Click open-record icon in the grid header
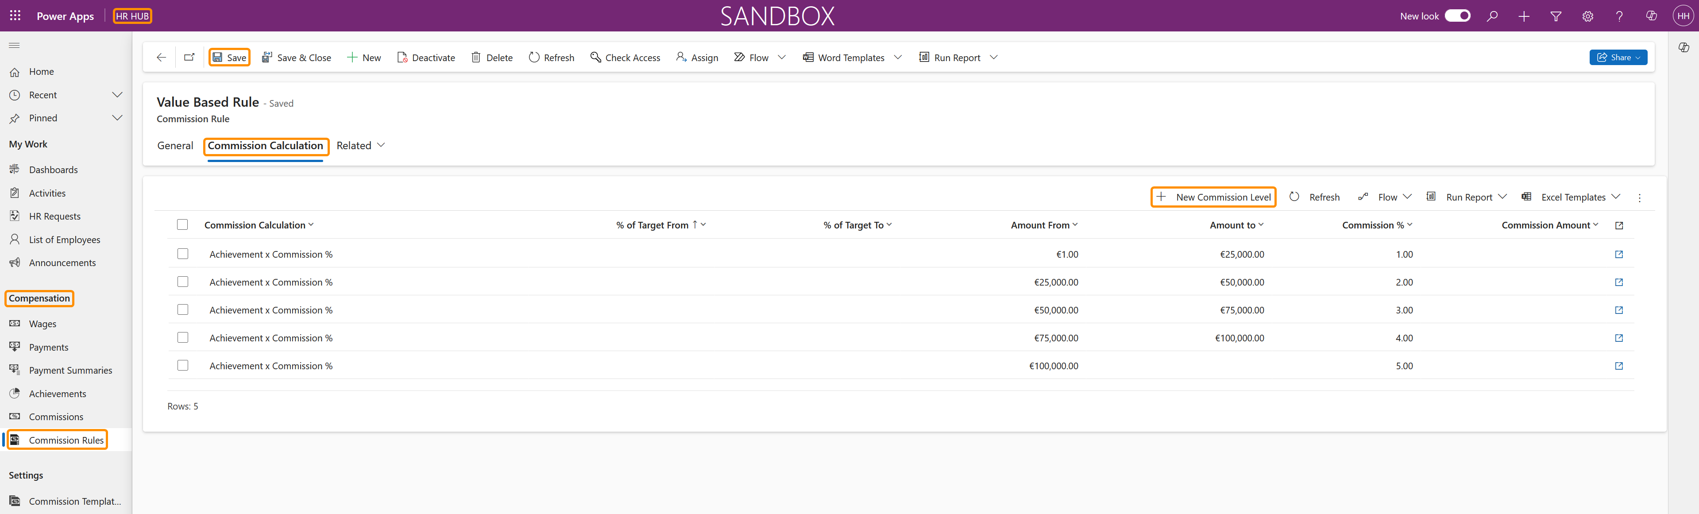 1618,226
